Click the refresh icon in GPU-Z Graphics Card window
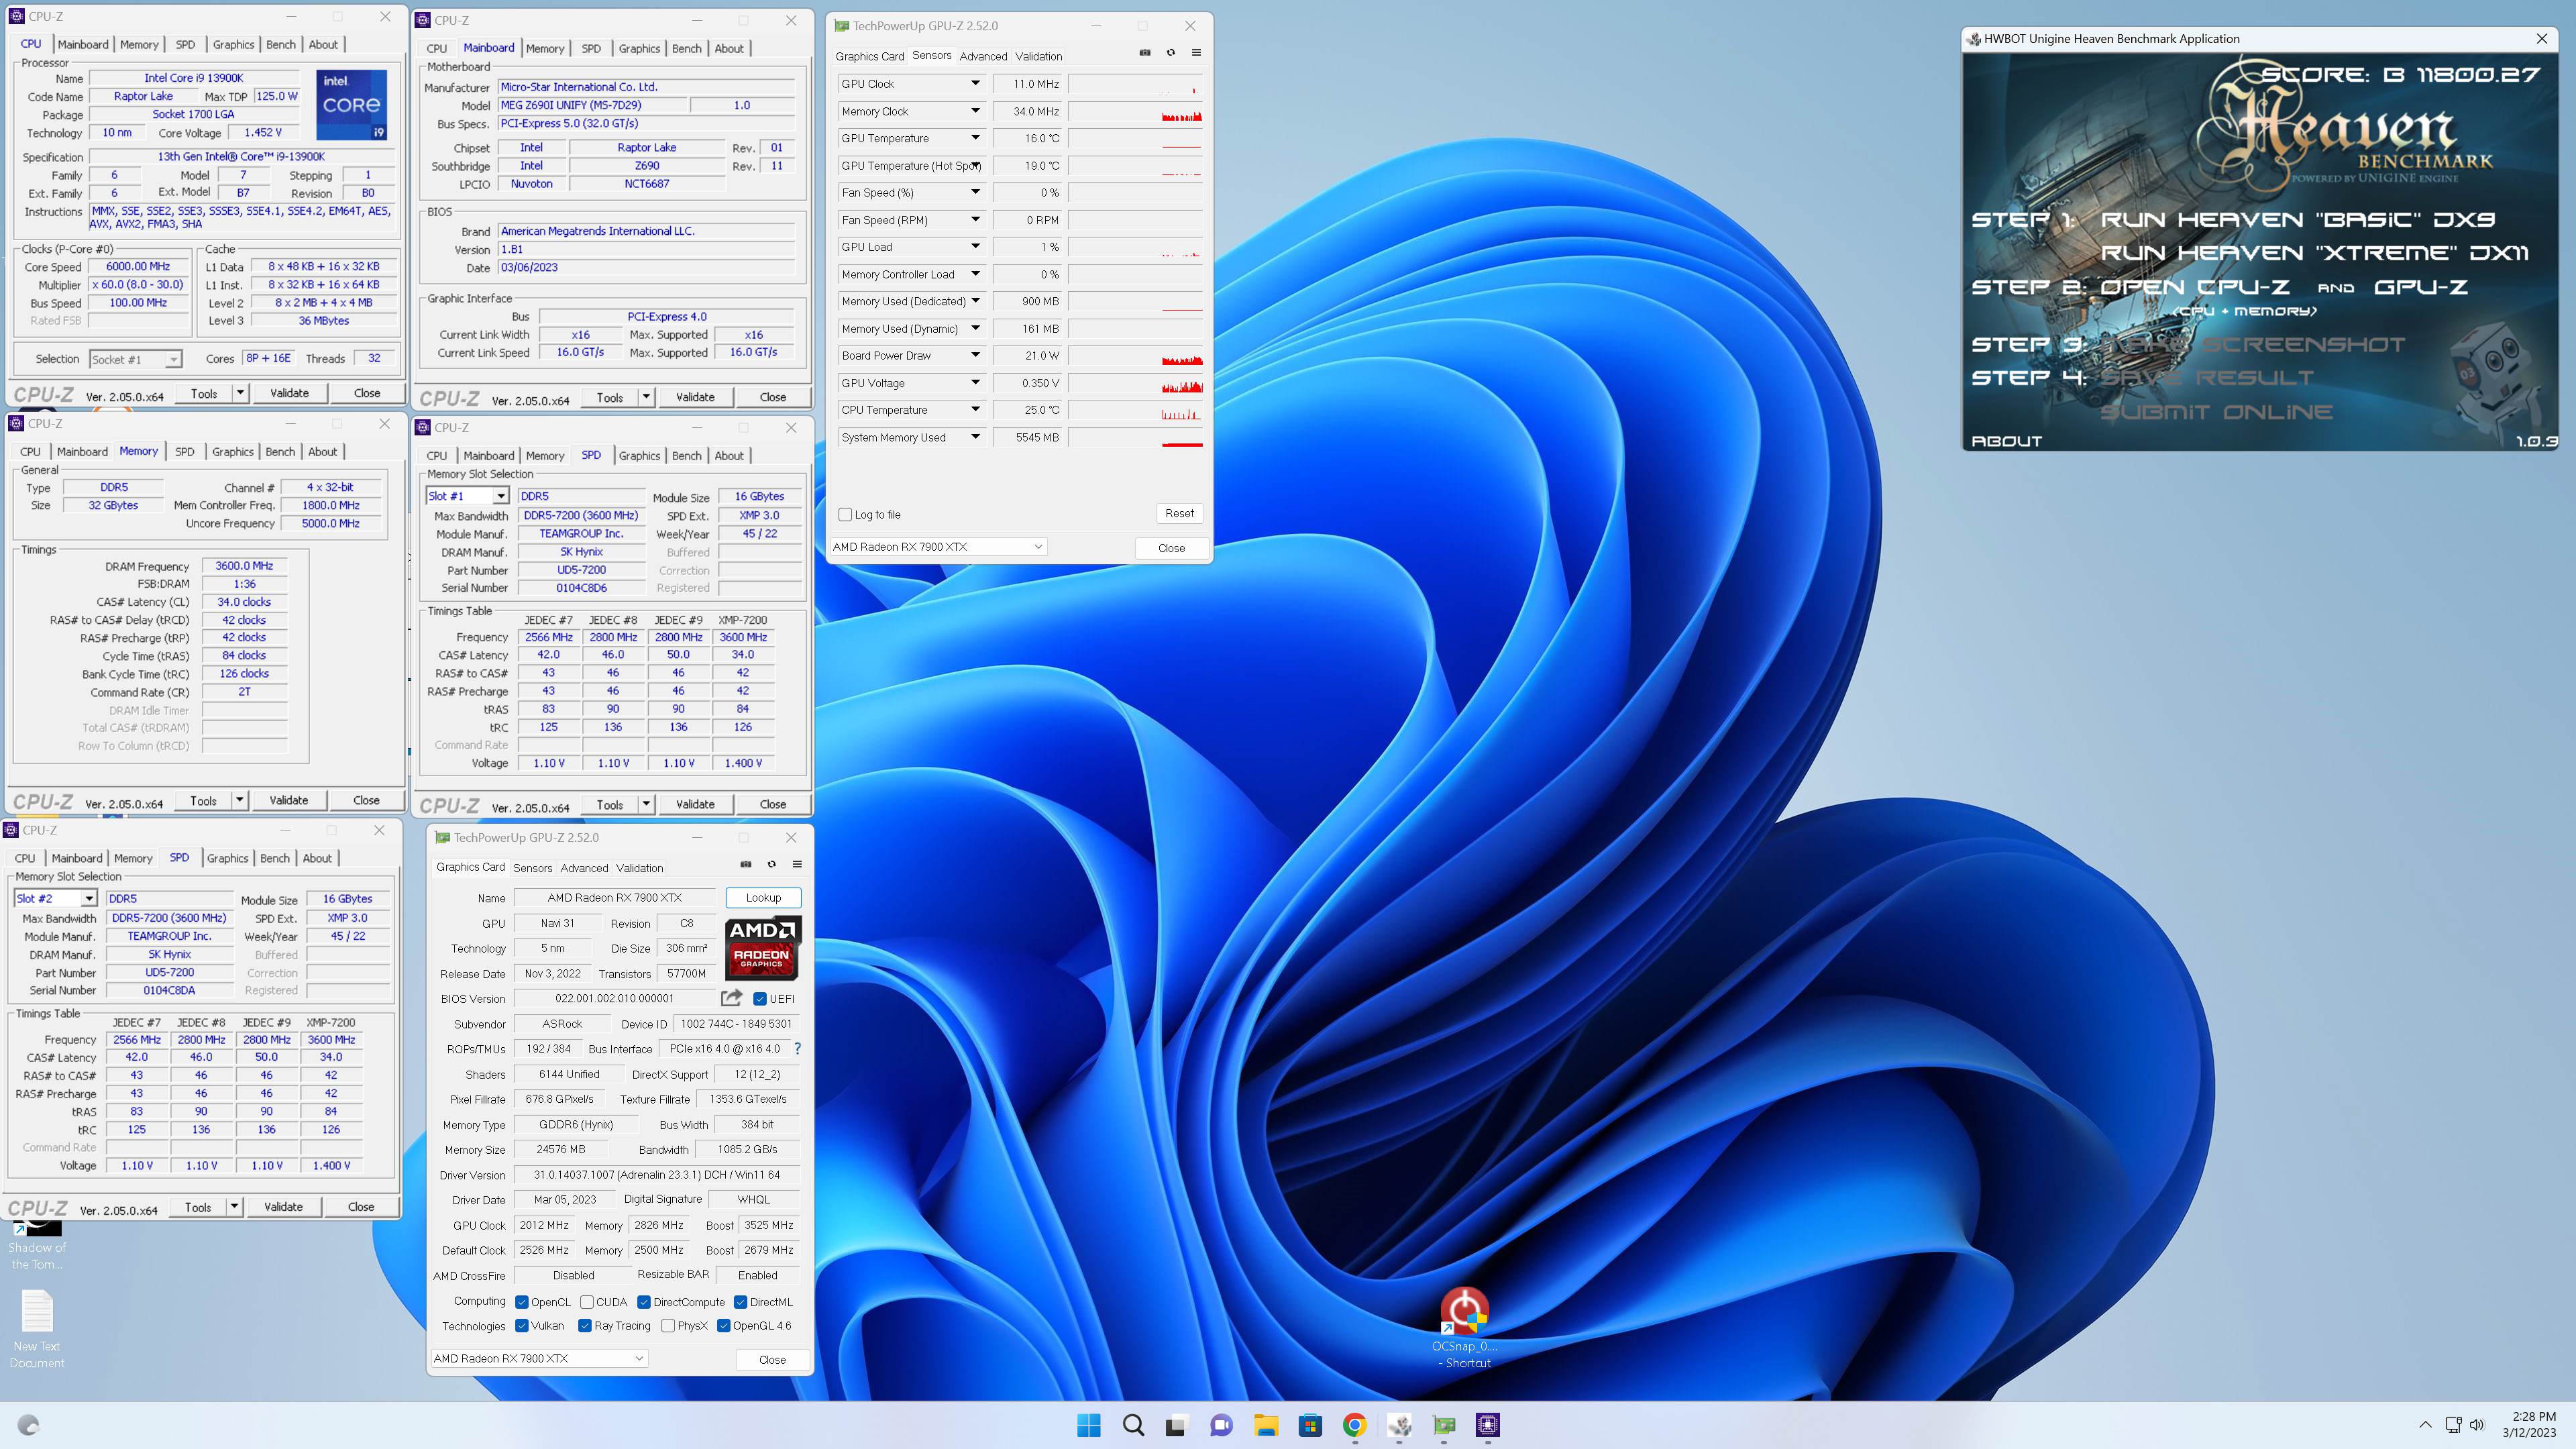Viewport: 2576px width, 1449px height. point(772,864)
